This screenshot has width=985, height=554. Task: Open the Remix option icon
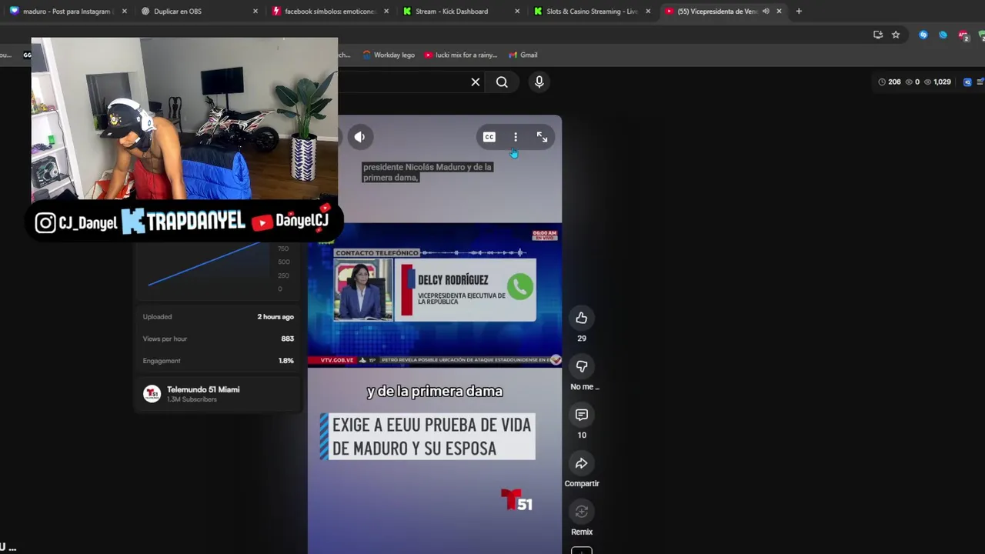[582, 512]
